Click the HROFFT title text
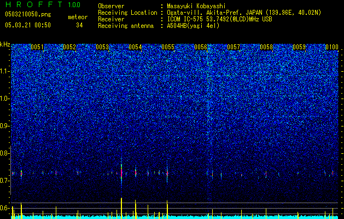 point(34,4)
